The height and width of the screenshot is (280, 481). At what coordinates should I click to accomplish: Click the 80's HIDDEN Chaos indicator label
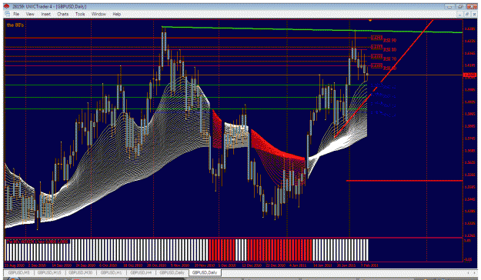pos(37,242)
